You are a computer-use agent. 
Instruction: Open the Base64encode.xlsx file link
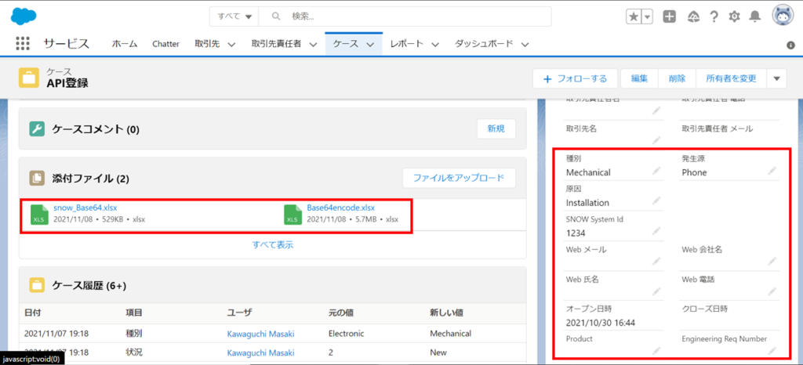point(340,208)
